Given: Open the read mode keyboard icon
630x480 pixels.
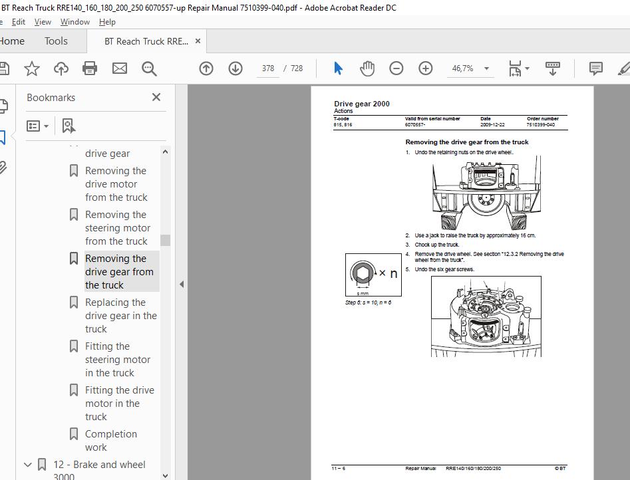Looking at the screenshot, I should [552, 68].
